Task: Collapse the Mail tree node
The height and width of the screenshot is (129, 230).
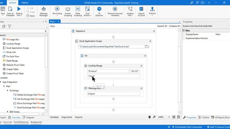Action: 4,86
